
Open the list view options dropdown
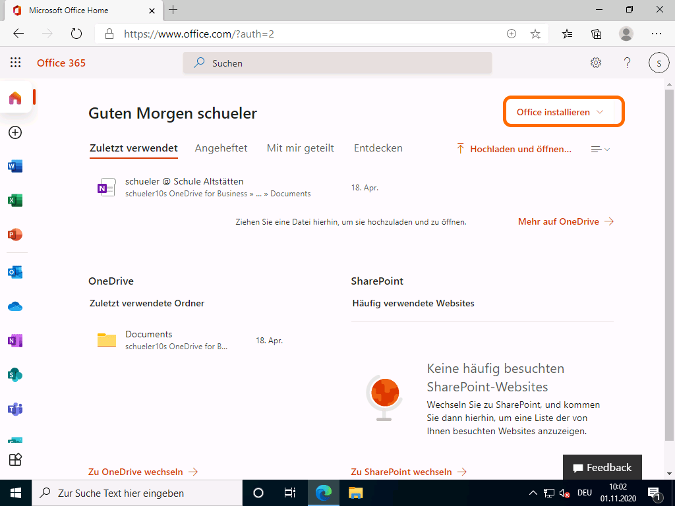click(x=600, y=150)
